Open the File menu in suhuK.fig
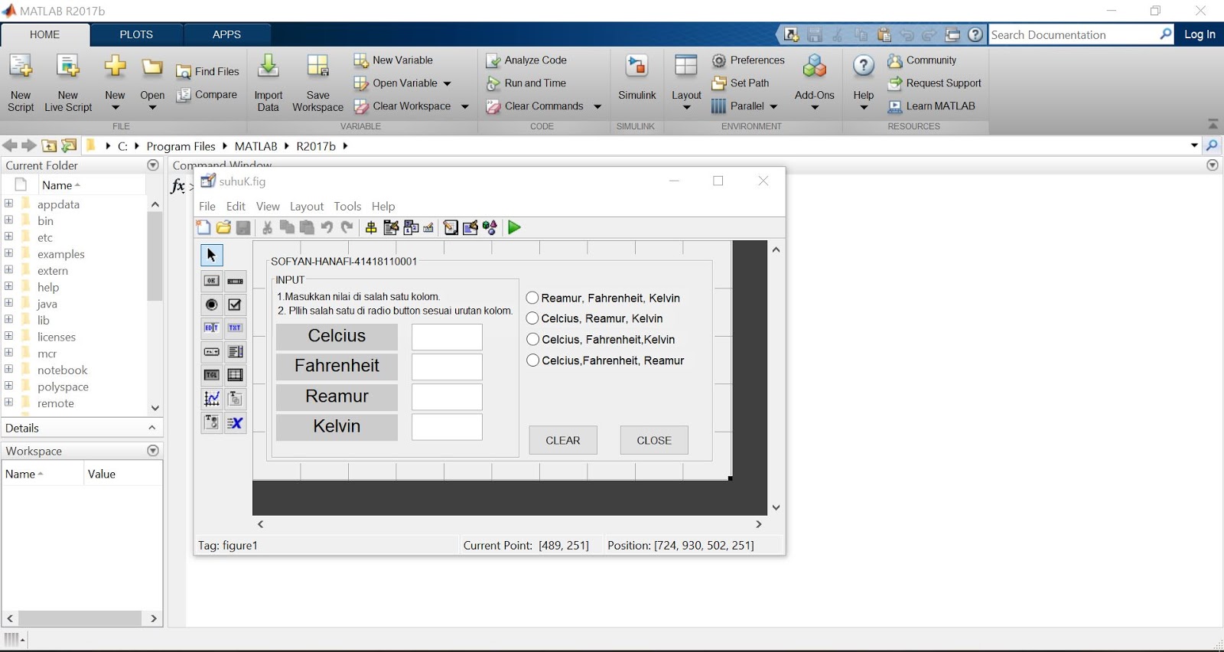 207,206
